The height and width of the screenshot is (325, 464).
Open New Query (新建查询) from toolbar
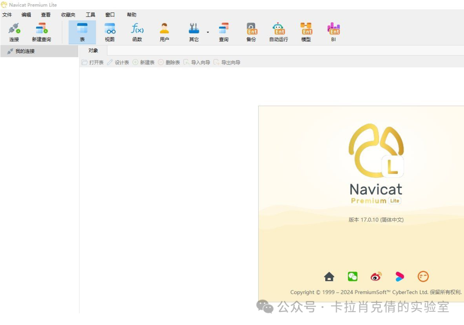click(x=41, y=32)
